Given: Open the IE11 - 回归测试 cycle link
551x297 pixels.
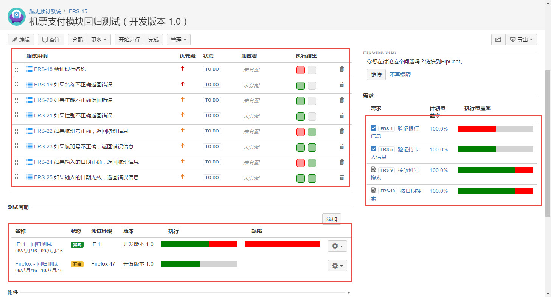Looking at the screenshot, I should click(x=34, y=244).
